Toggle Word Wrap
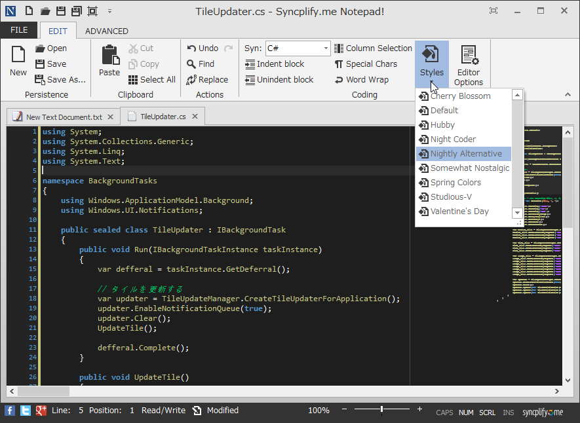Image resolution: width=580 pixels, height=423 pixels. click(361, 80)
